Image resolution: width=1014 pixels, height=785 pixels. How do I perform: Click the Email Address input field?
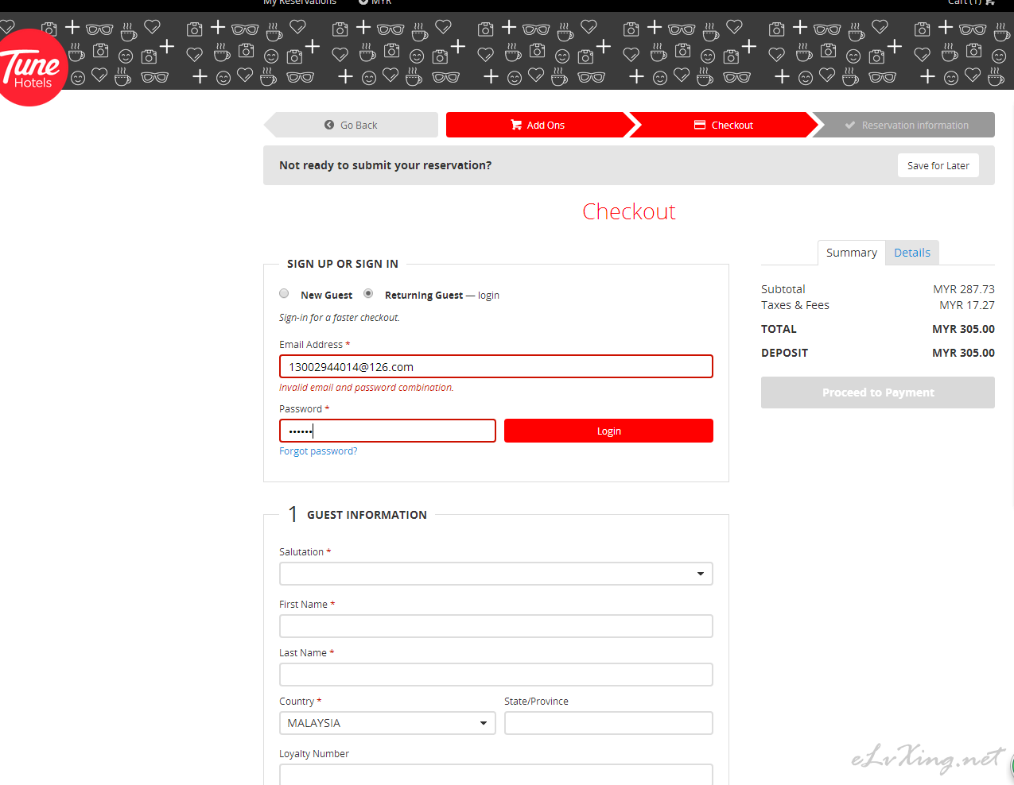pyautogui.click(x=495, y=366)
